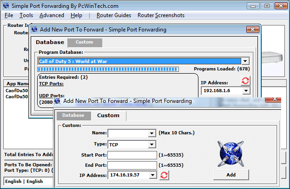Viewport: 290px width, 189px height.
Task: Expand 192.168.1.6 IP Address dropdown
Action: point(246,90)
